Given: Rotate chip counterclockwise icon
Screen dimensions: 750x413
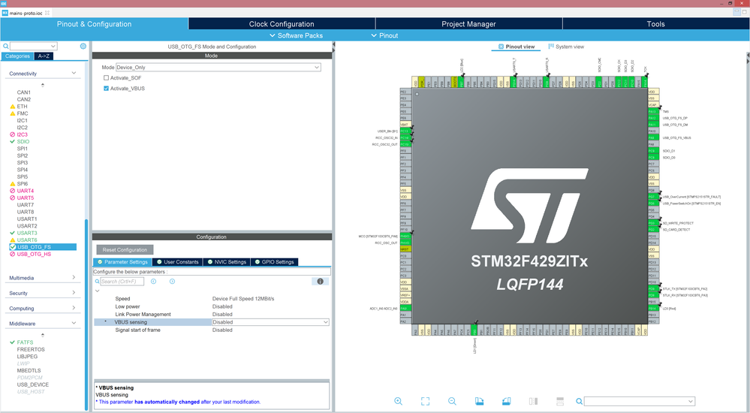Looking at the screenshot, I should tap(507, 401).
